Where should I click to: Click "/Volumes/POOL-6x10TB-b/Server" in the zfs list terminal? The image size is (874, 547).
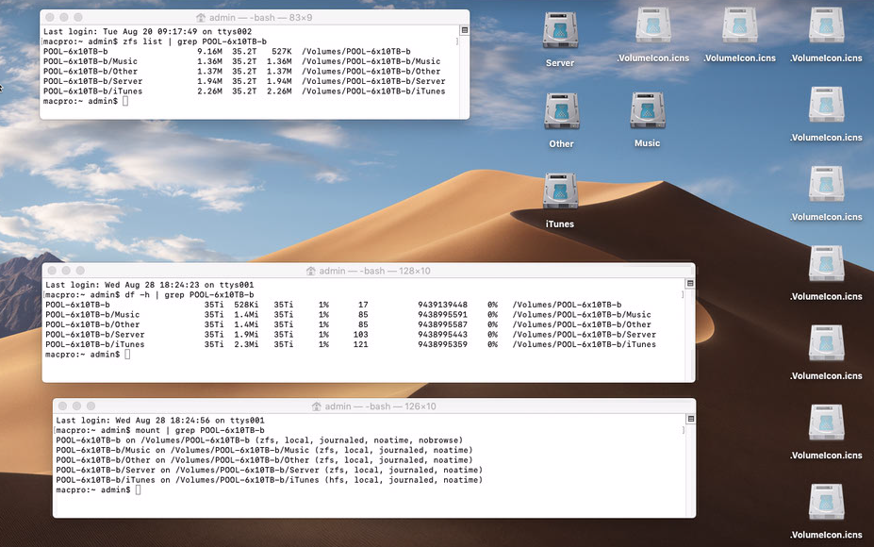[373, 81]
